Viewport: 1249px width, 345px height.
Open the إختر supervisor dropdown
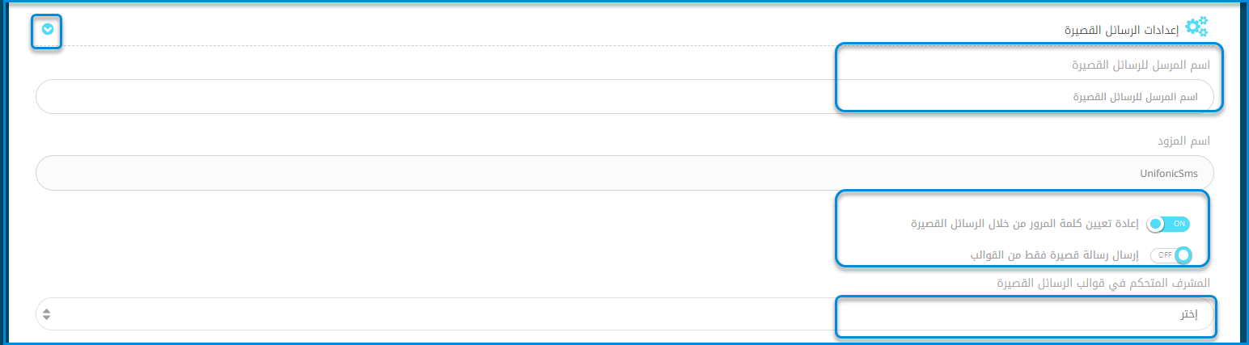pos(624,314)
